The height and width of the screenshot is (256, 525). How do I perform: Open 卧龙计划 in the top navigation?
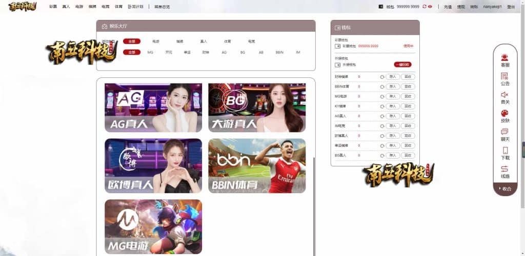tap(135, 6)
